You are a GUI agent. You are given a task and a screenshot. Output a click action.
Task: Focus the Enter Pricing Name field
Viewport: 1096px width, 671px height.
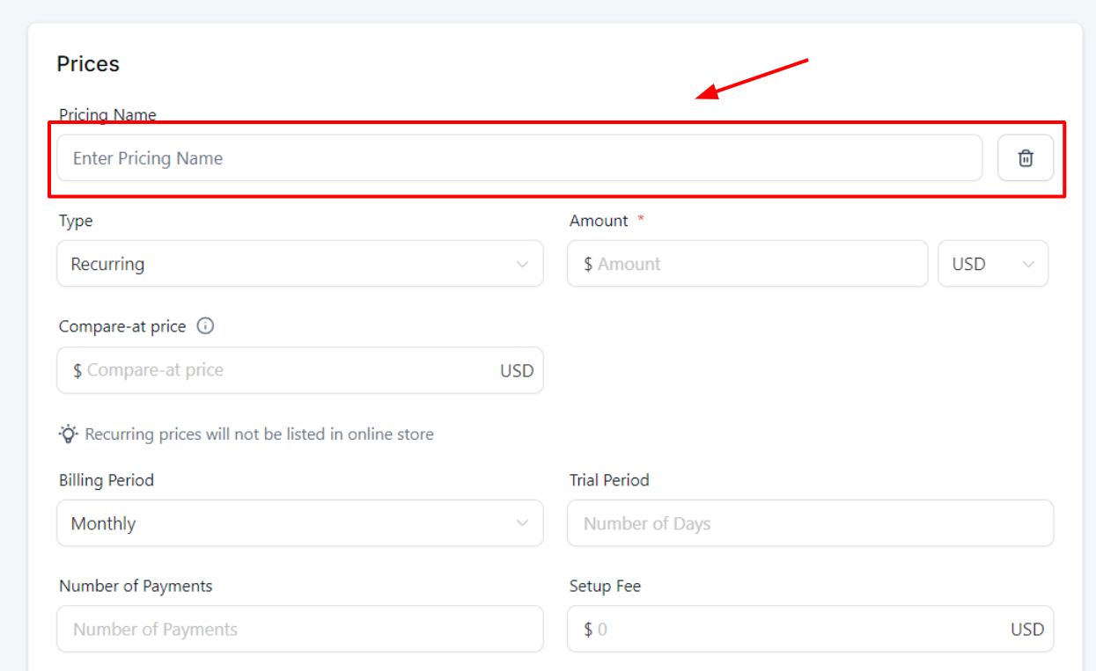click(519, 158)
